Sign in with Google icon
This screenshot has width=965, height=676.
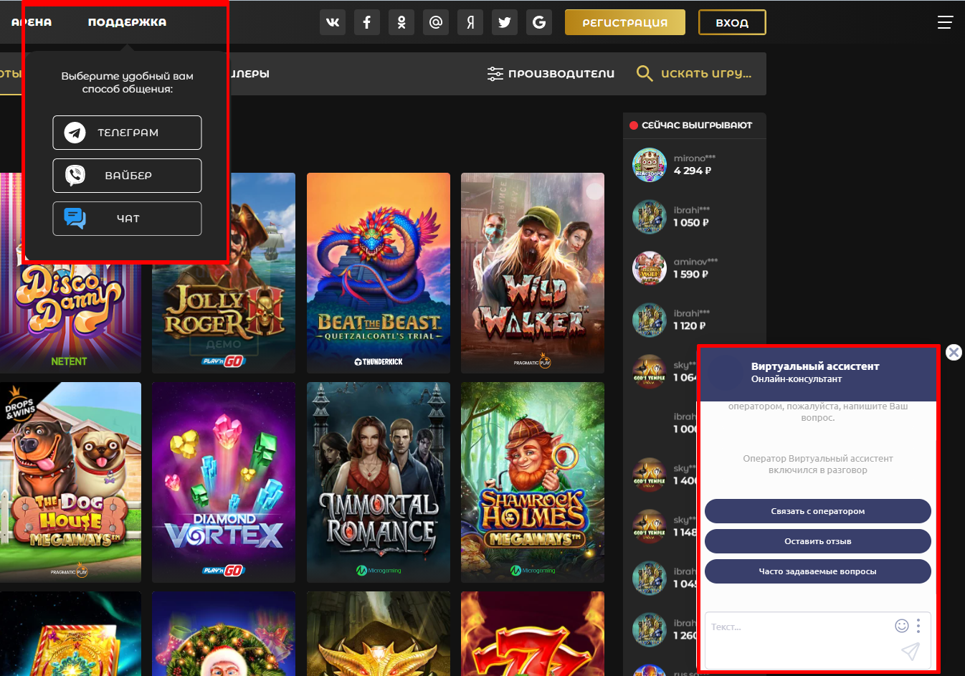pyautogui.click(x=539, y=22)
